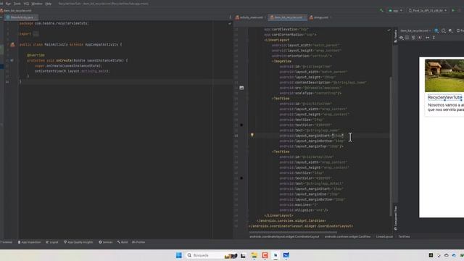Open the Logcat tool window

coord(52,242)
